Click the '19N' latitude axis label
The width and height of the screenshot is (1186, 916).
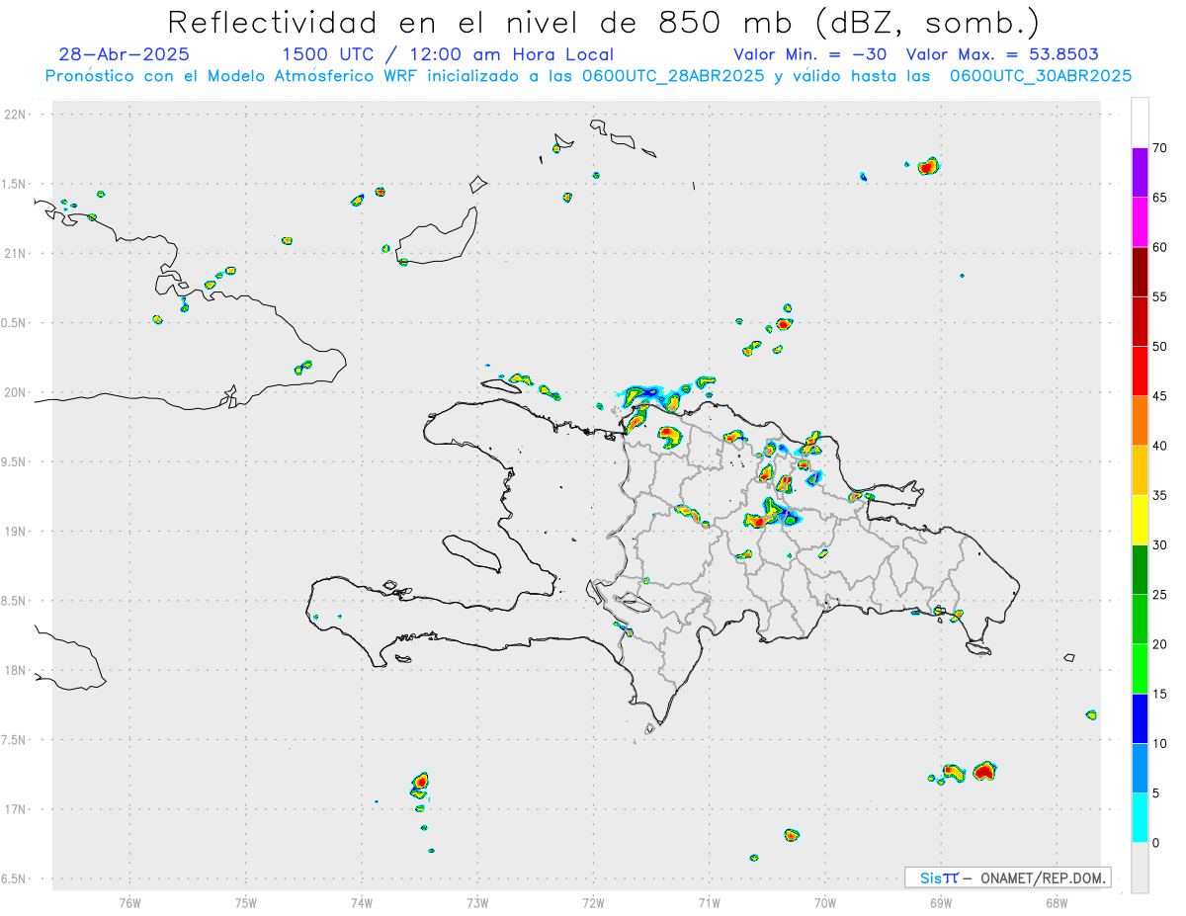[17, 532]
